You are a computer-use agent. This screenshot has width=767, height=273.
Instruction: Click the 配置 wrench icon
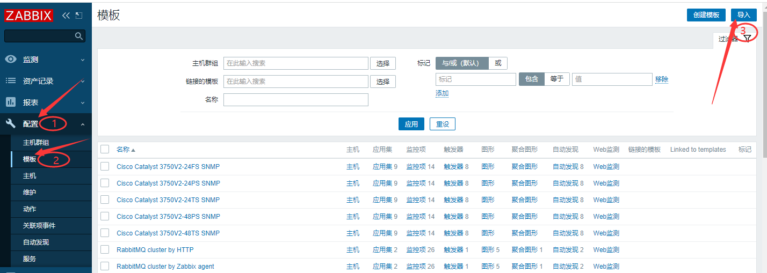[x=11, y=124]
